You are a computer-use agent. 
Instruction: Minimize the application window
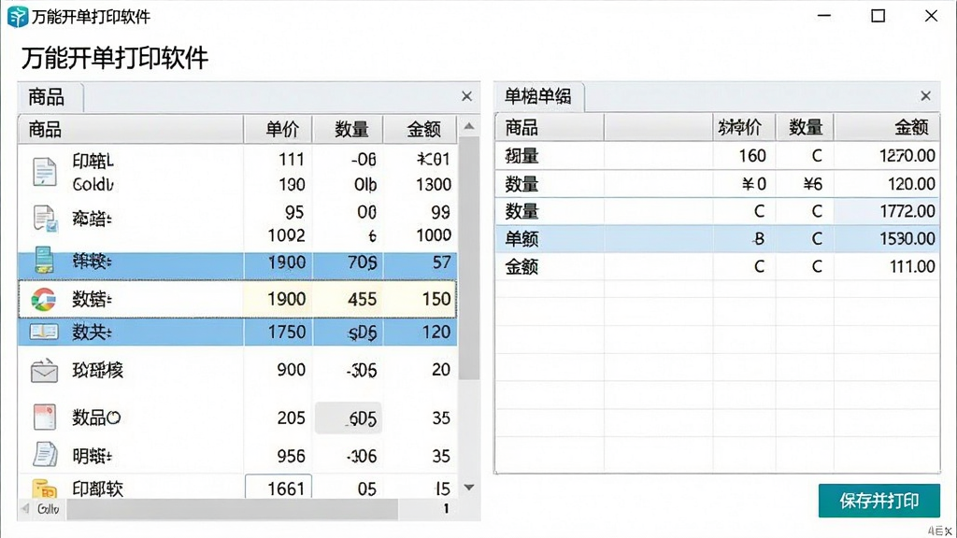coord(824,16)
